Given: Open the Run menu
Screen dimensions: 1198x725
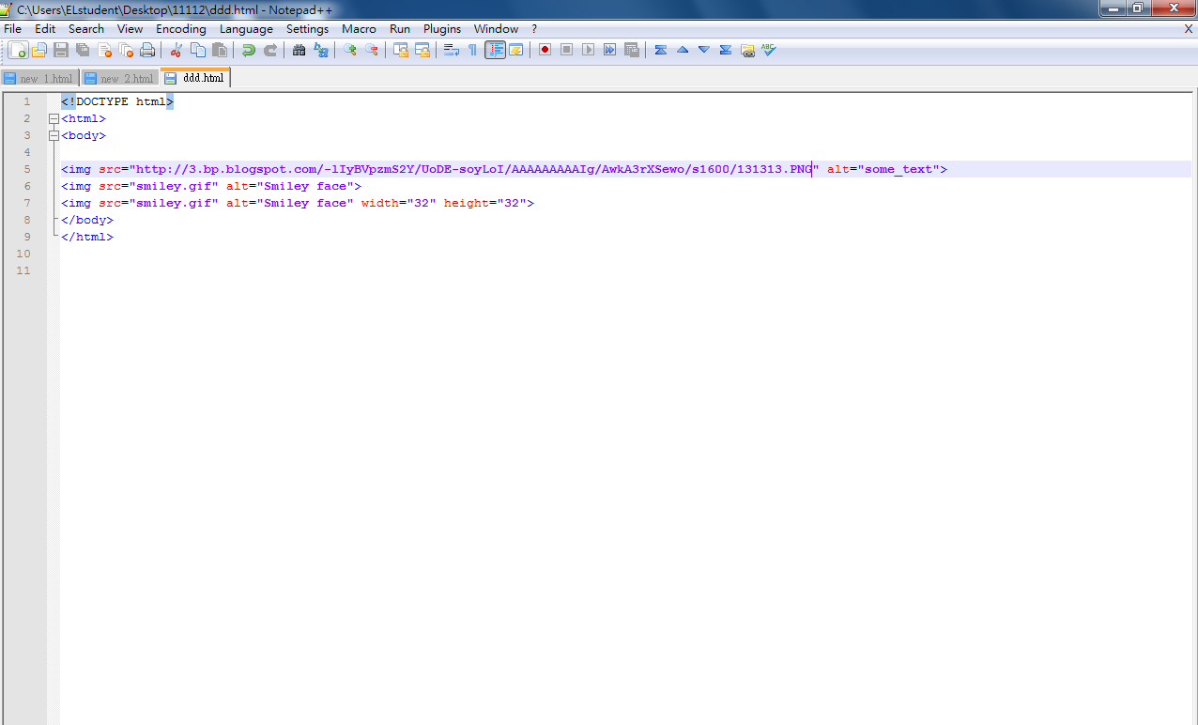Looking at the screenshot, I should pyautogui.click(x=400, y=29).
